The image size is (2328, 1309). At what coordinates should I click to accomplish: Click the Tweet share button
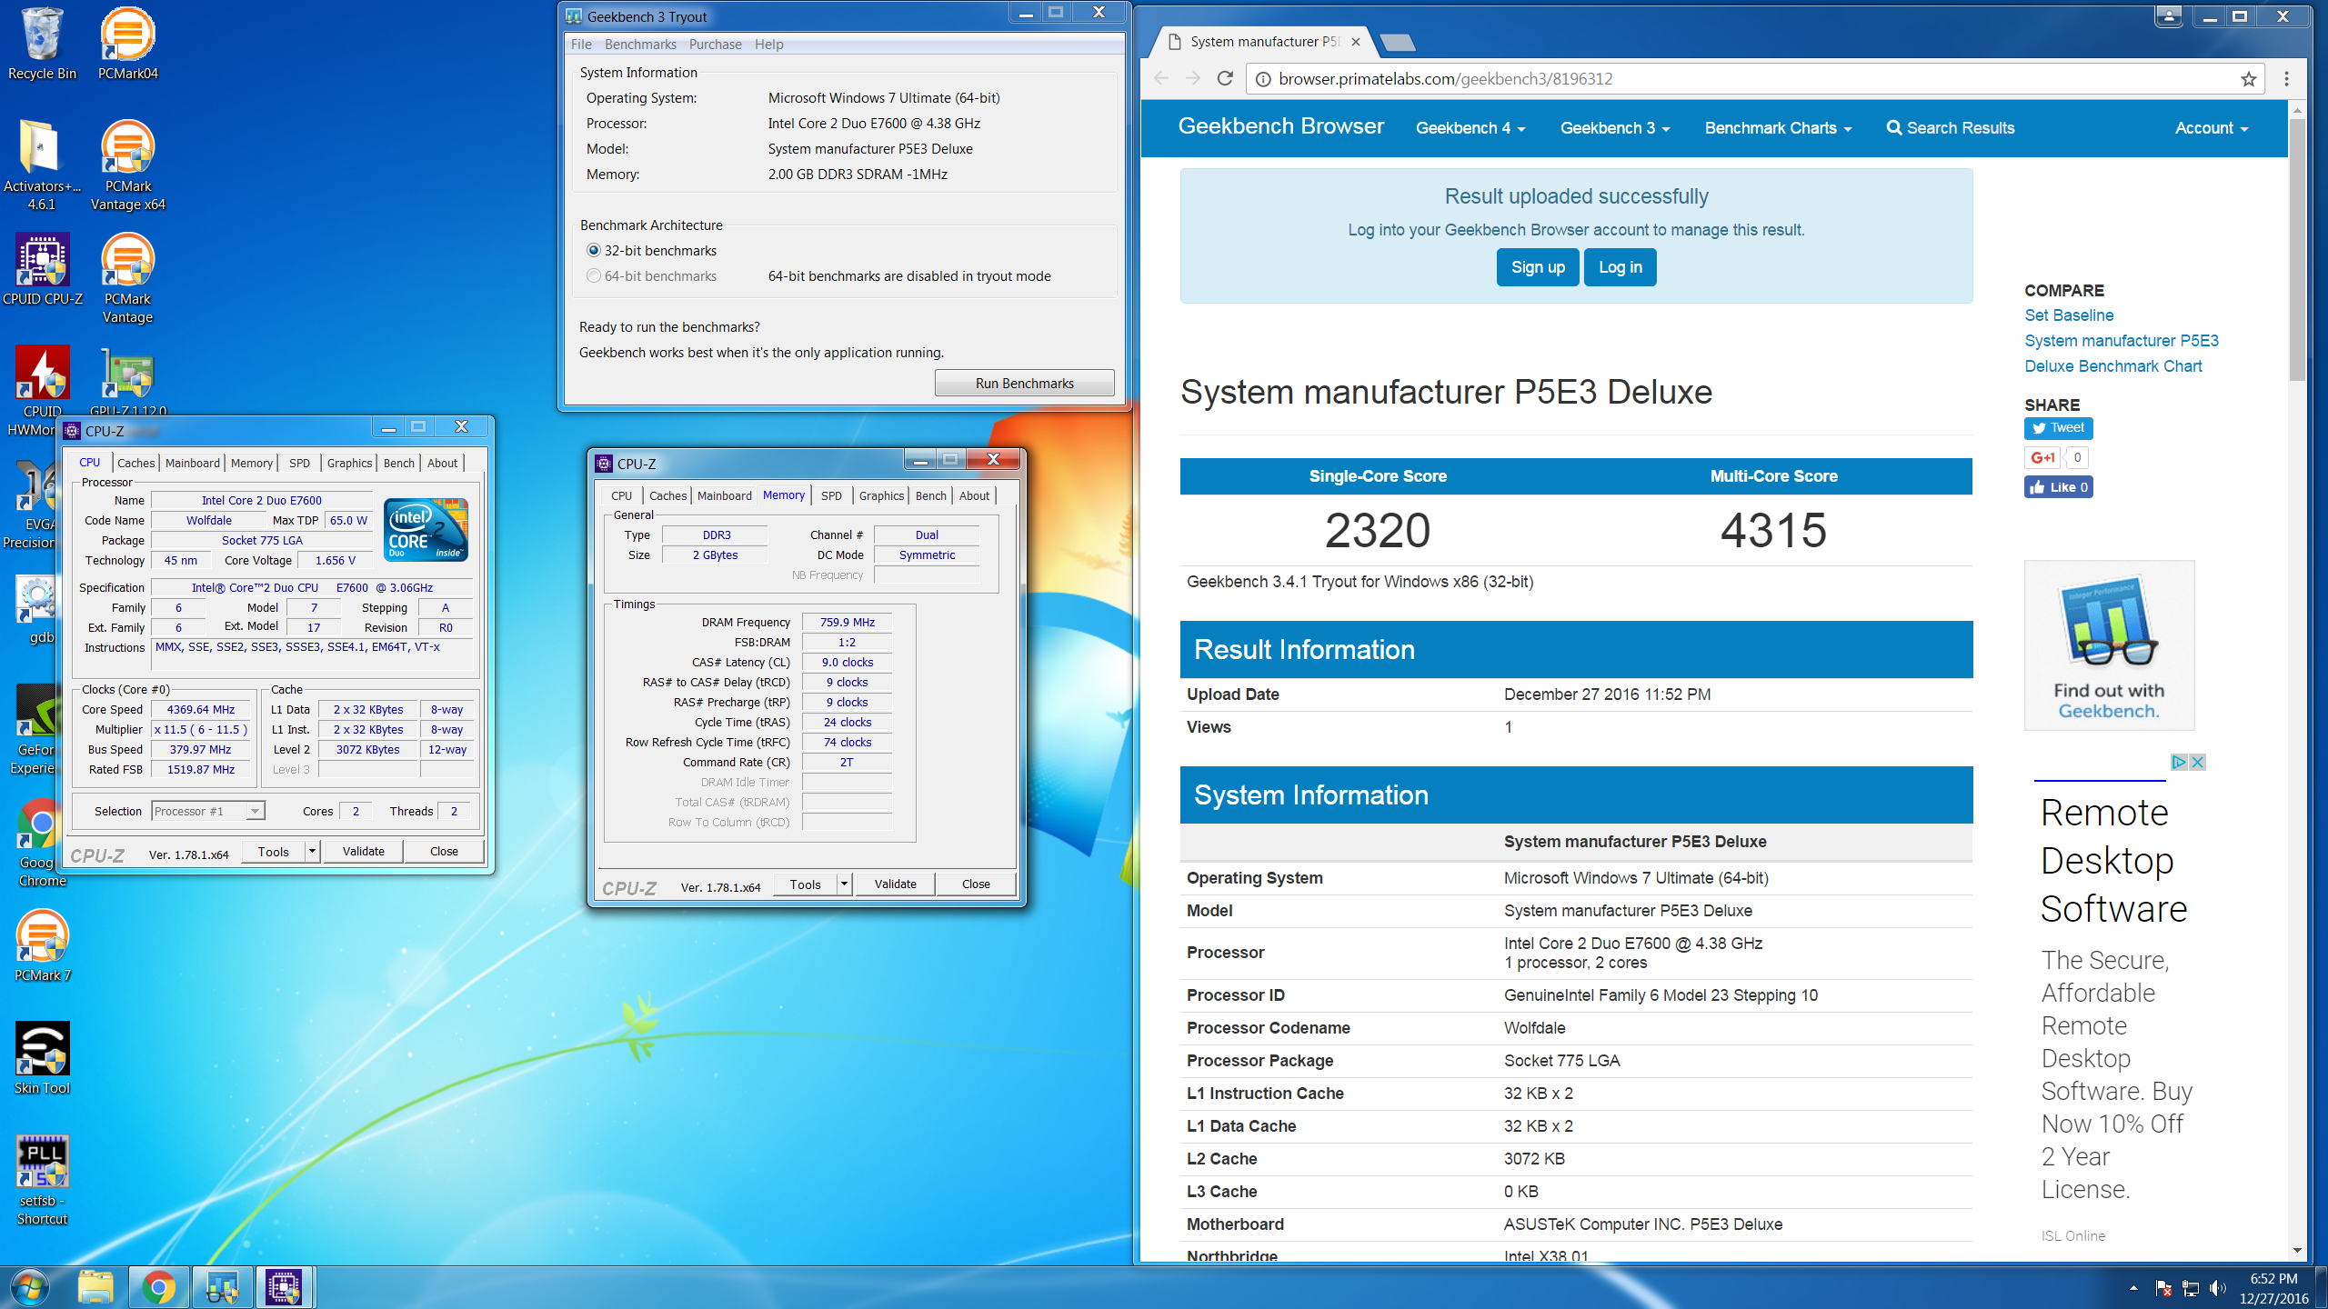(2058, 428)
